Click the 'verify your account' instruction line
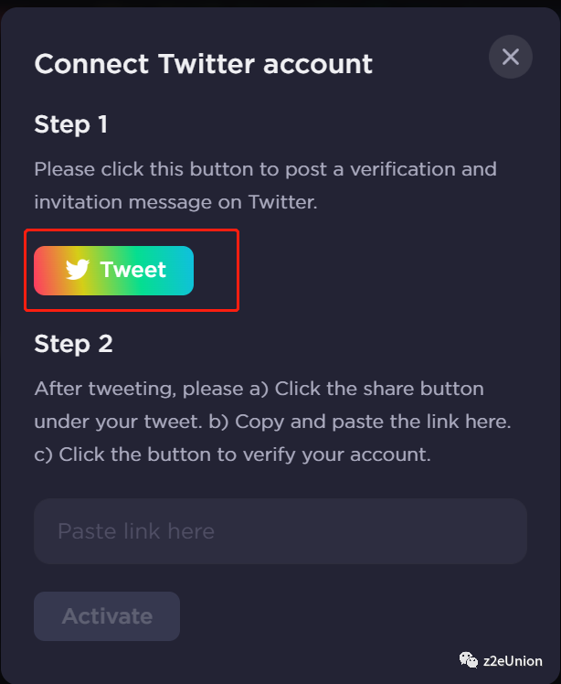 (x=232, y=454)
